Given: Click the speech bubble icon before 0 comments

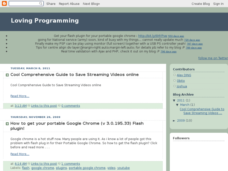Looking at the screenshot, I should click(x=59, y=106).
